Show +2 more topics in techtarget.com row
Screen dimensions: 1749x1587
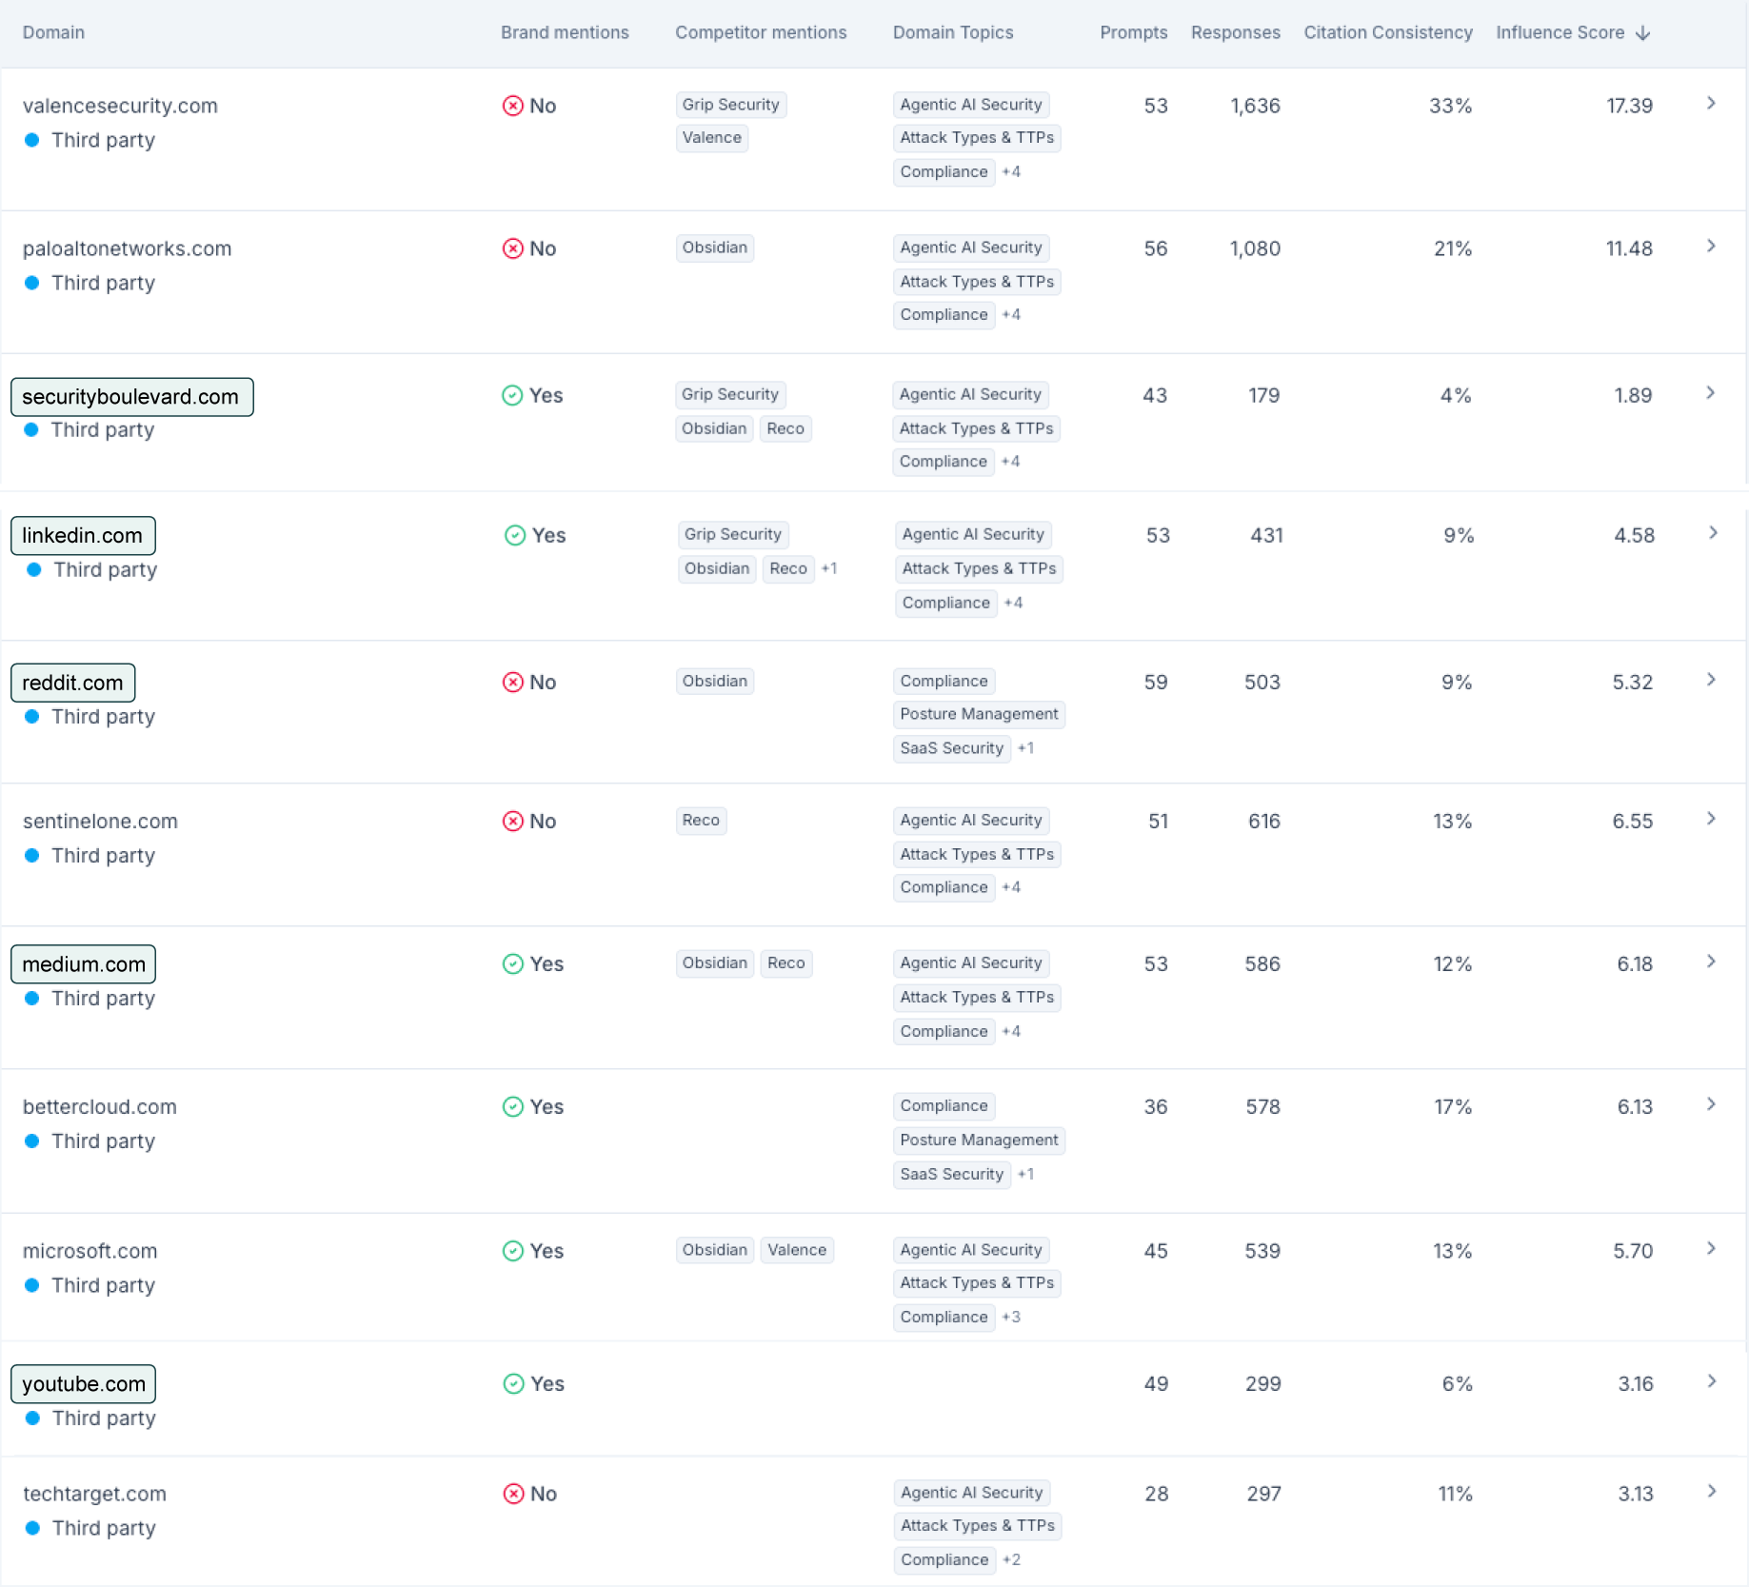coord(1012,1559)
